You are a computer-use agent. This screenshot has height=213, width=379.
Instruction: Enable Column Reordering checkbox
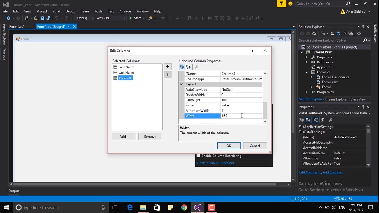198,156
